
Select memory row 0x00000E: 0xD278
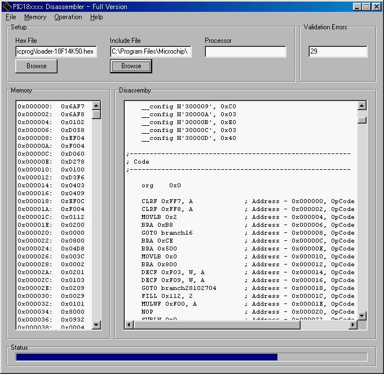pyautogui.click(x=51, y=162)
